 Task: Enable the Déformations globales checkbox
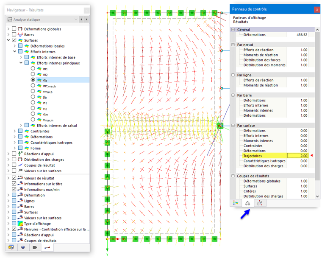coord(14,28)
